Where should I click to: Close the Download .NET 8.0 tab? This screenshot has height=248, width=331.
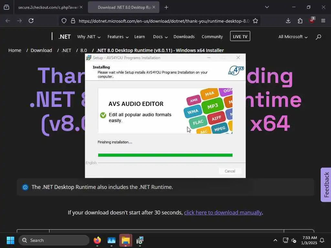(x=154, y=7)
